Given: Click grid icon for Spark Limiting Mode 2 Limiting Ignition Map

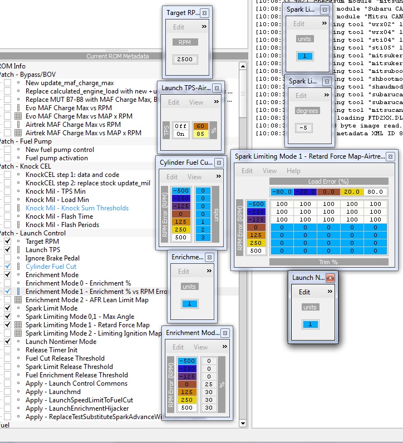Looking at the screenshot, I should point(18,333).
